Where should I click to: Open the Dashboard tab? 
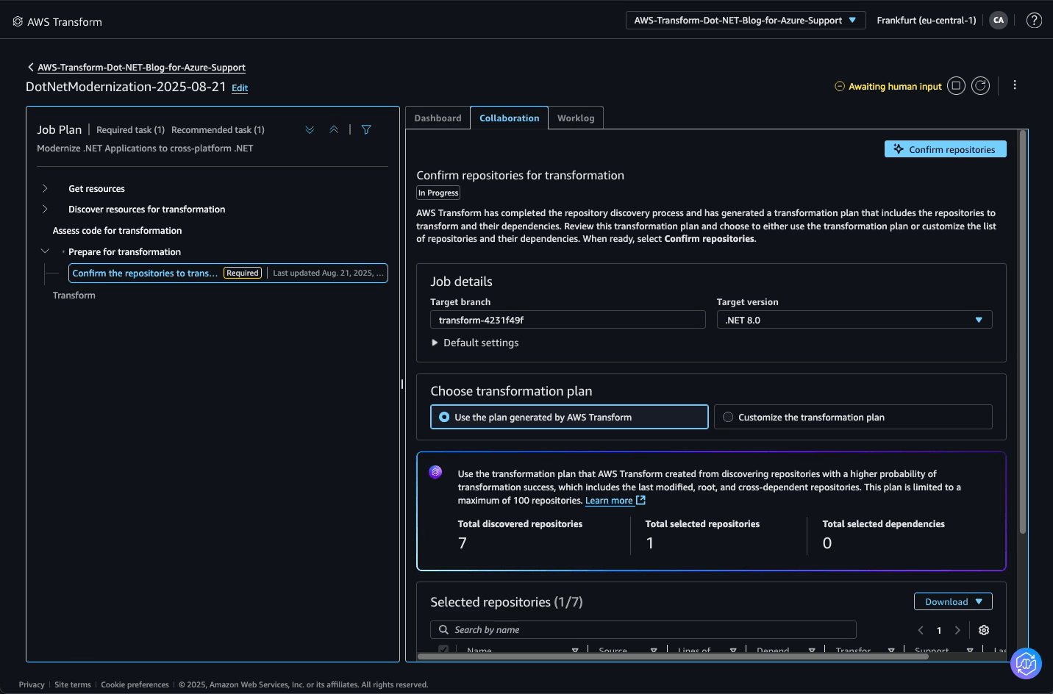pos(437,118)
